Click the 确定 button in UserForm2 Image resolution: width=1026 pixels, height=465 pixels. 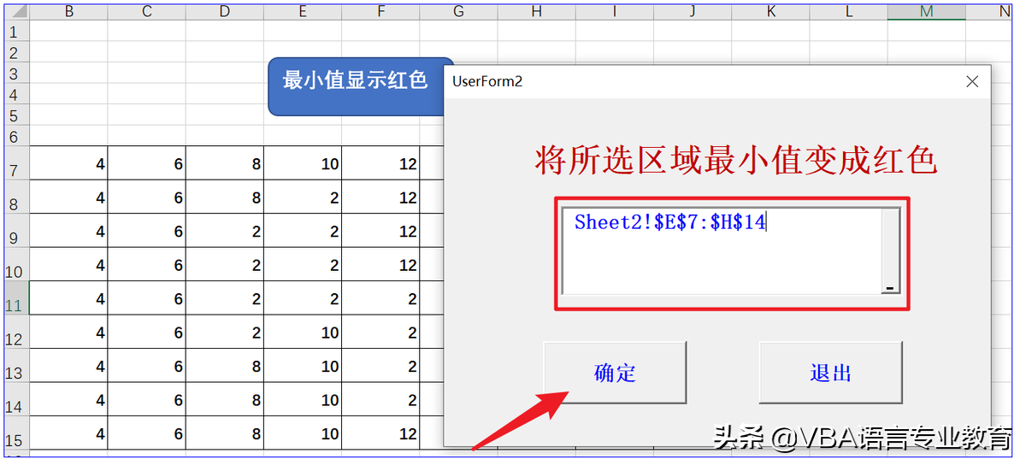615,372
